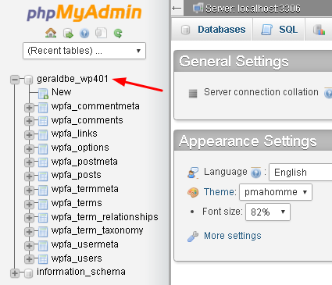Open the wpfa_comments table
Screen dimensions: 332x285
tap(87, 120)
